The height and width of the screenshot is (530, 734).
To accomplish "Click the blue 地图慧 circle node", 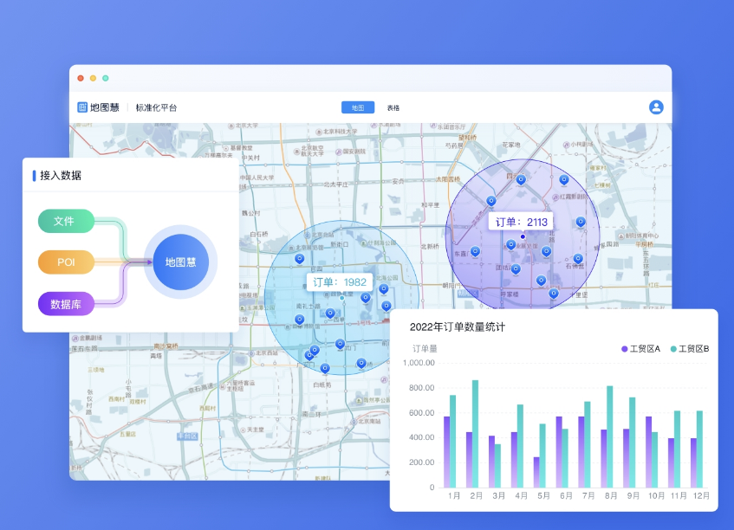I will [181, 262].
